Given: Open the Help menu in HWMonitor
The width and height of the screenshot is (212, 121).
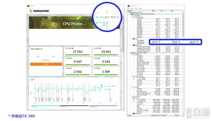Looking at the screenshot, I should pos(140,9).
